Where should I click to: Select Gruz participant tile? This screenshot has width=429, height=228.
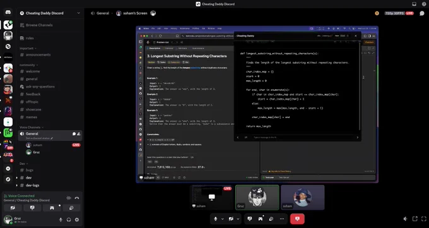click(257, 197)
